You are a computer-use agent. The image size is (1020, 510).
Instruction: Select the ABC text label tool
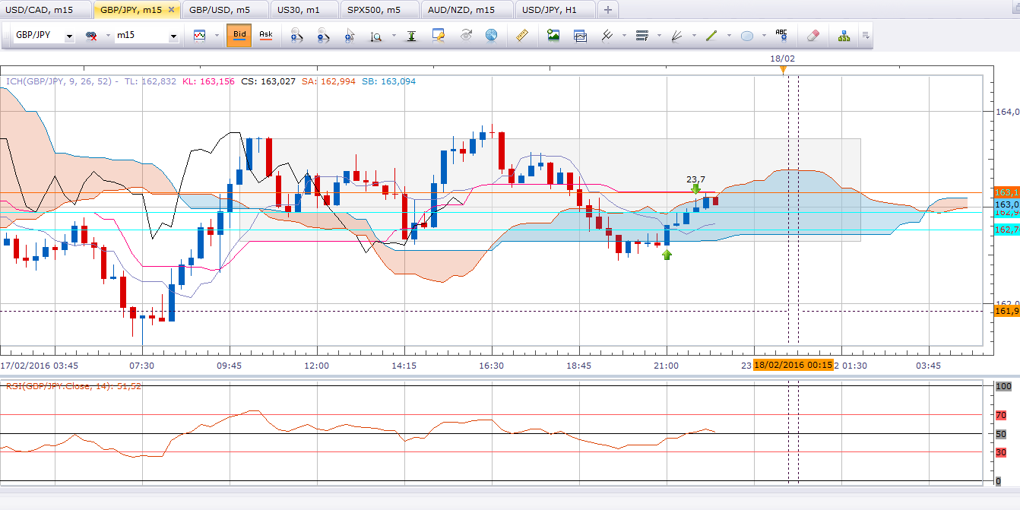[x=781, y=35]
